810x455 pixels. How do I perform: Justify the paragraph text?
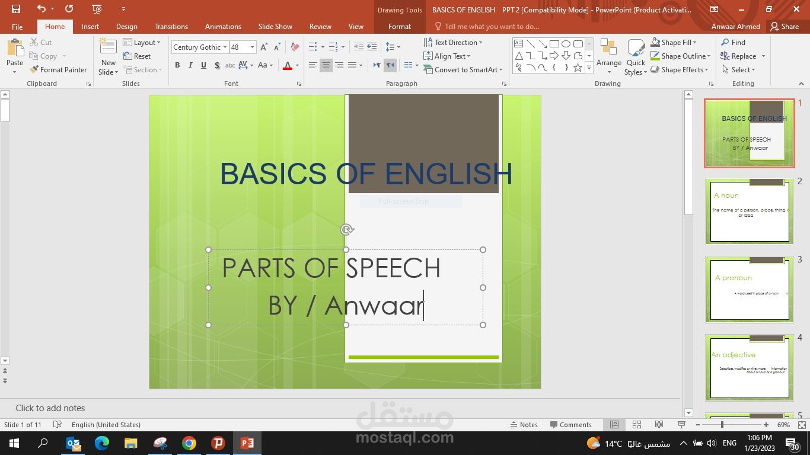tap(352, 65)
